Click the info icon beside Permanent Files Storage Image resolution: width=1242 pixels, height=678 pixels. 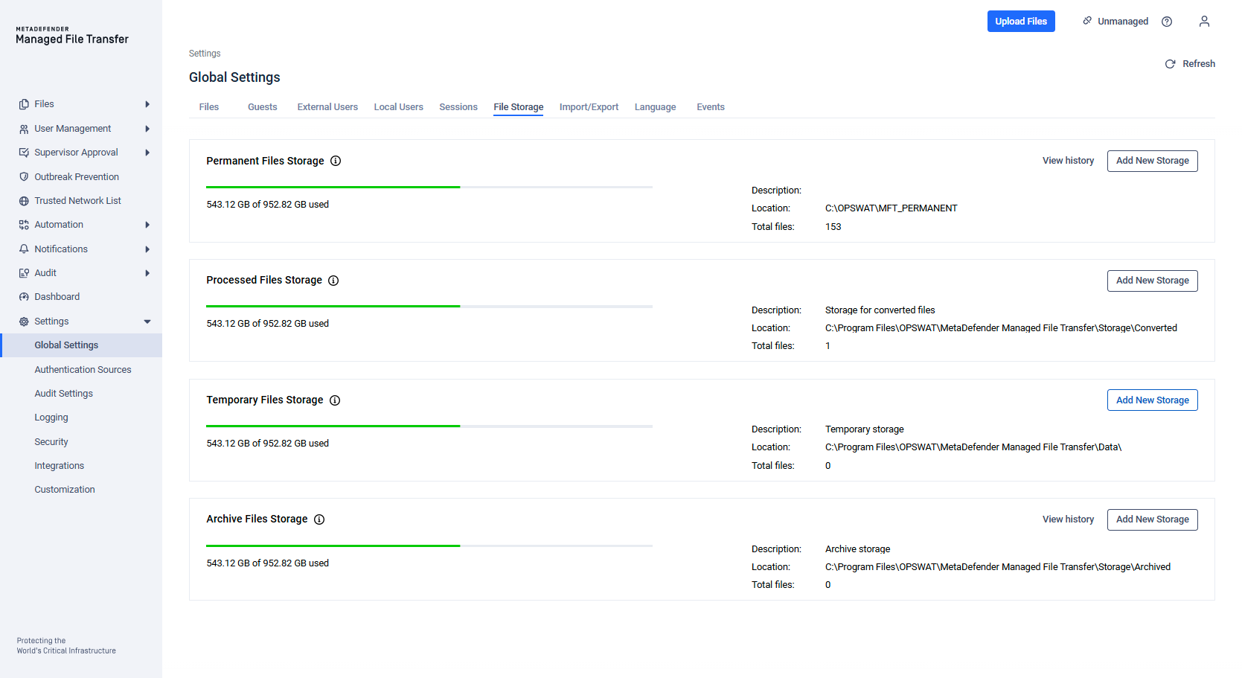[x=336, y=161]
